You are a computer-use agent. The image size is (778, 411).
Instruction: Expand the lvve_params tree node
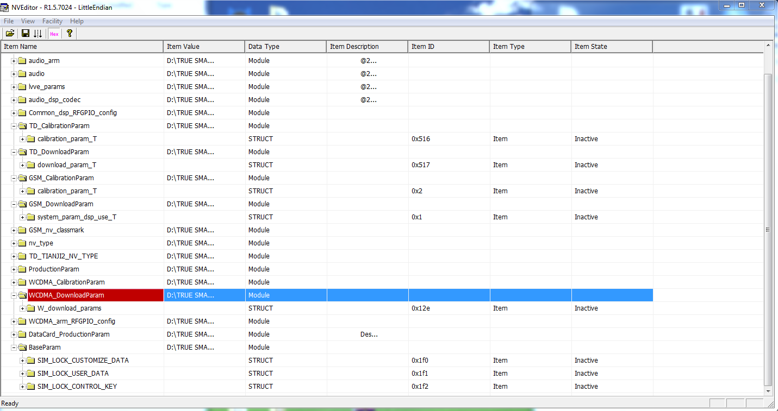pos(14,87)
